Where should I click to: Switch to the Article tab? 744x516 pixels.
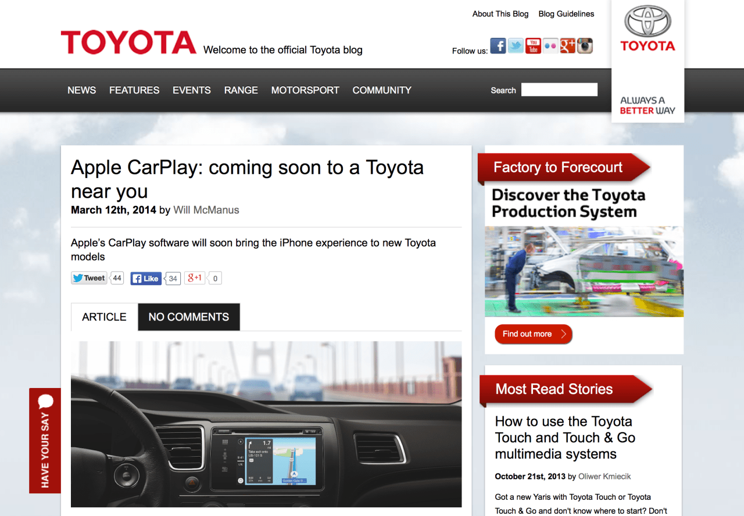click(x=104, y=317)
